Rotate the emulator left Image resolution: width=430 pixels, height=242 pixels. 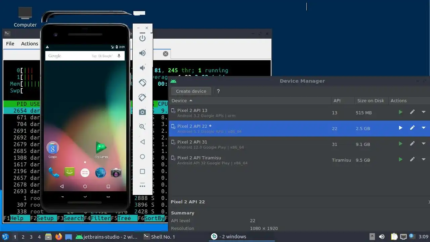click(x=142, y=82)
